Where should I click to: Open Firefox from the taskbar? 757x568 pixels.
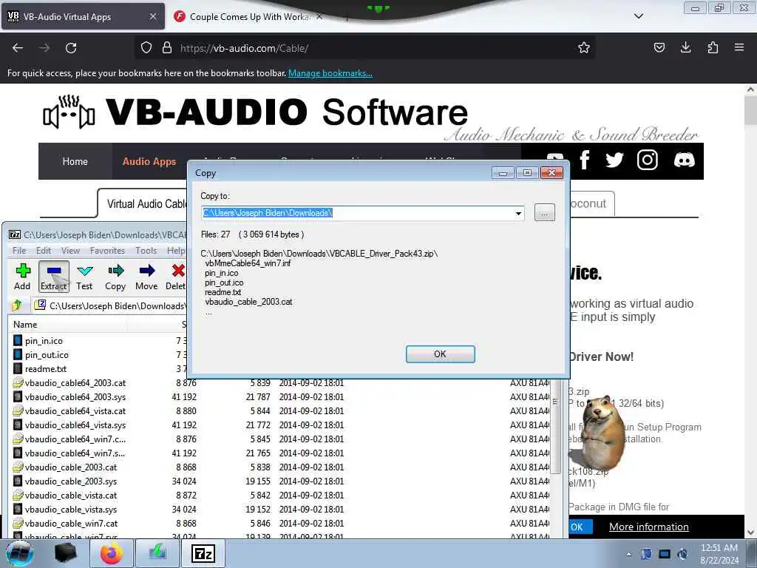click(112, 553)
